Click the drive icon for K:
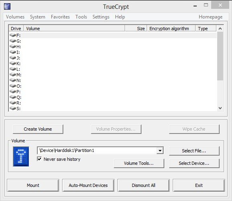 tap(13, 64)
